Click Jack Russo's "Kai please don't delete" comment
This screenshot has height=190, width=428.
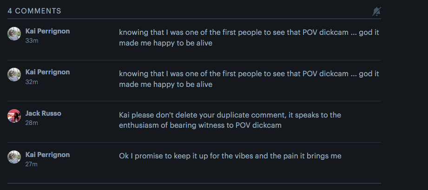(230, 120)
